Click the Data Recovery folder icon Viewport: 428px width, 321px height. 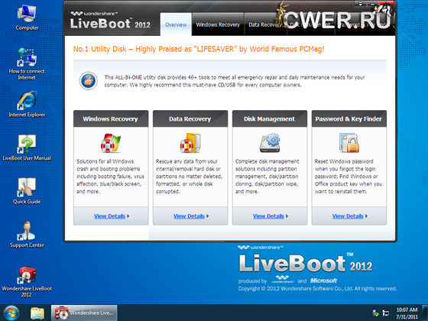pyautogui.click(x=190, y=143)
